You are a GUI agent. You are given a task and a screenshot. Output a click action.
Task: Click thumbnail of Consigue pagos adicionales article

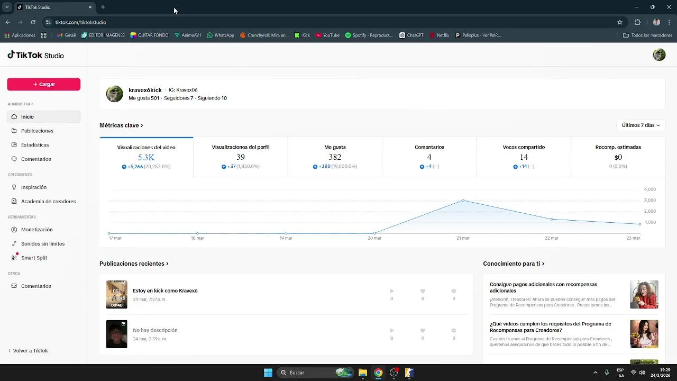pyautogui.click(x=644, y=294)
